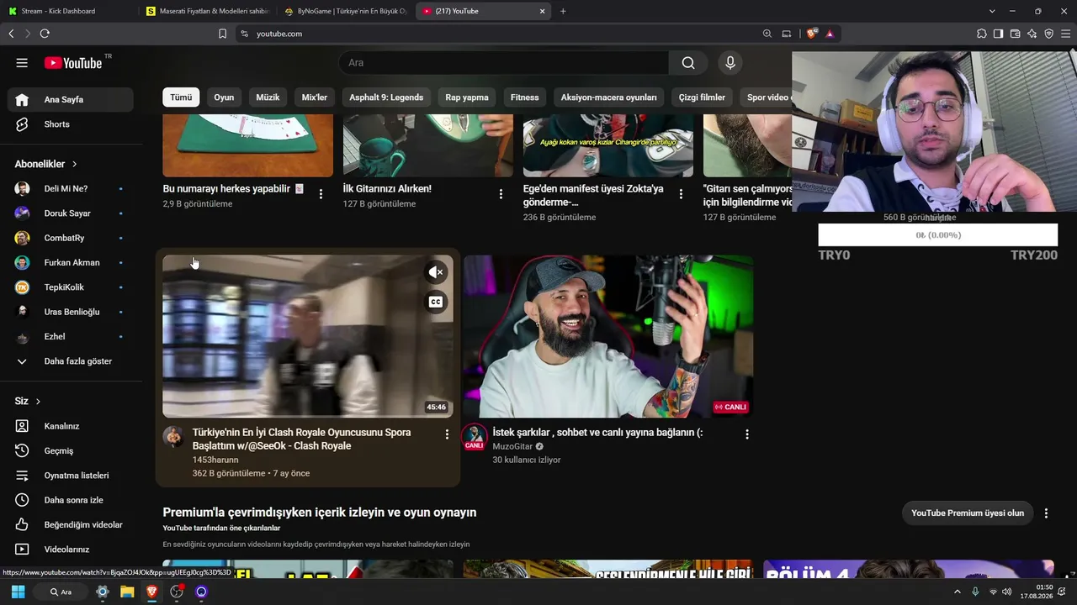Expand the Siz section

pos(28,402)
